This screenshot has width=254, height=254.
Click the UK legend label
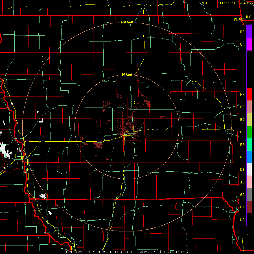coord(242,44)
